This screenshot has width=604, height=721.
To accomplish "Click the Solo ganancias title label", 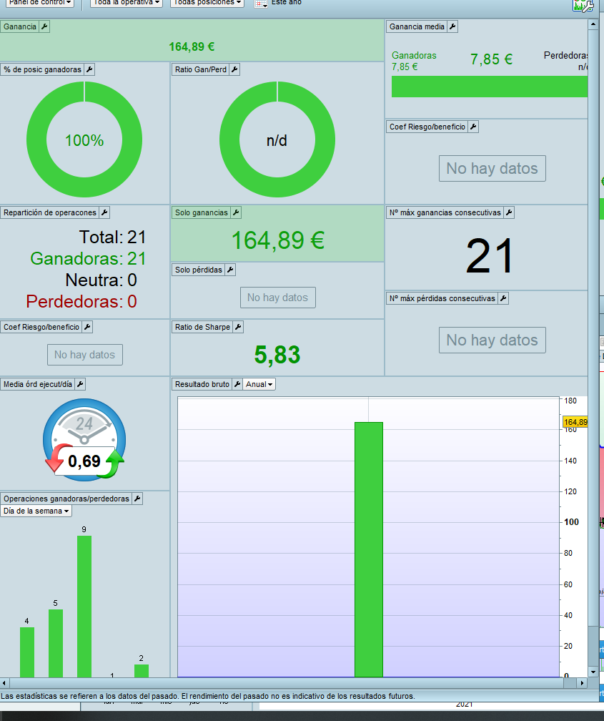I will tap(202, 212).
